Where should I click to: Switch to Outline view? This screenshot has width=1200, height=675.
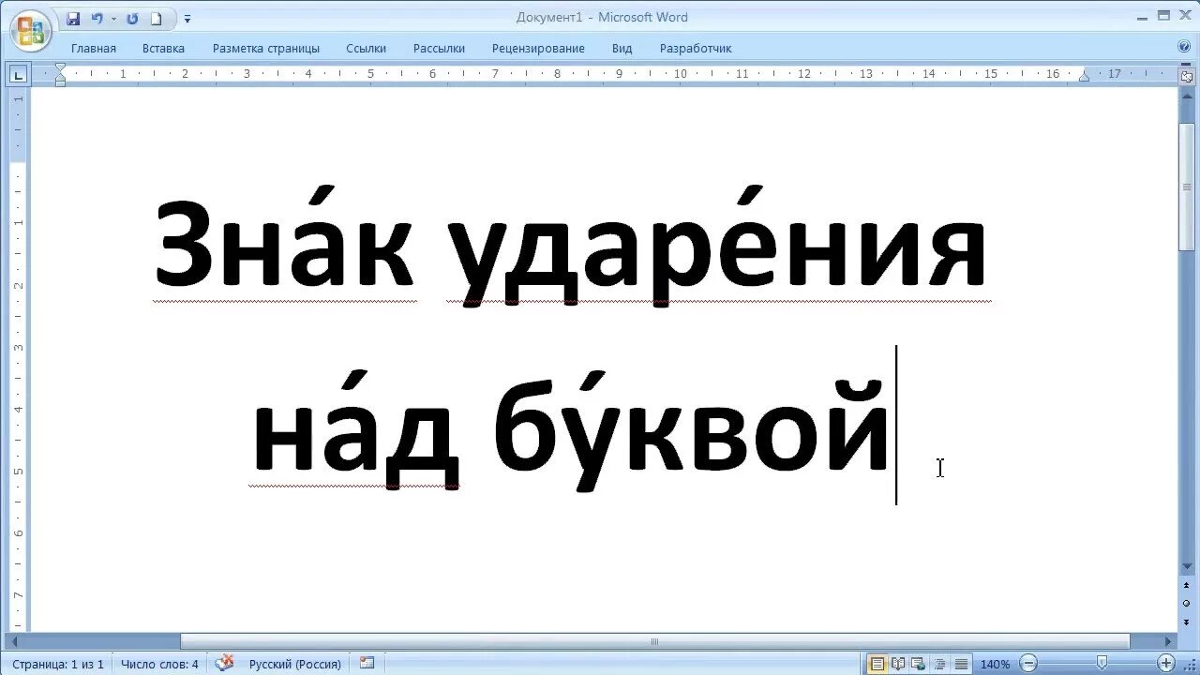pyautogui.click(x=939, y=664)
